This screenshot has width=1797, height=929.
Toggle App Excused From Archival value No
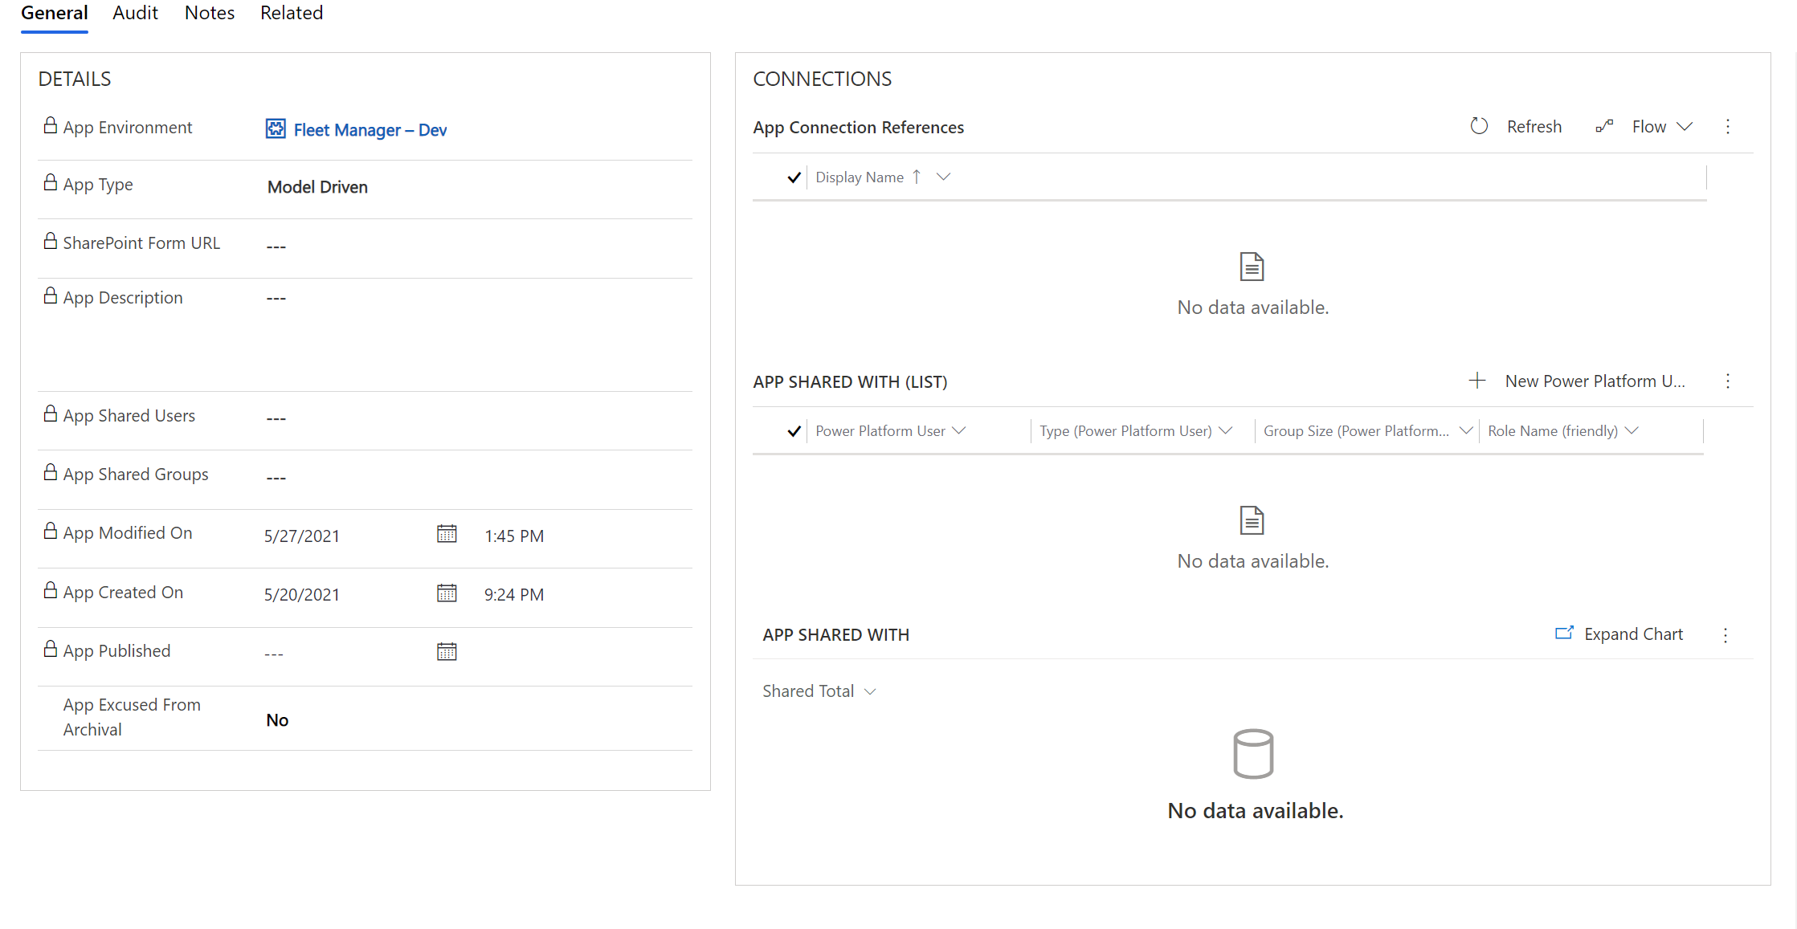tap(277, 720)
